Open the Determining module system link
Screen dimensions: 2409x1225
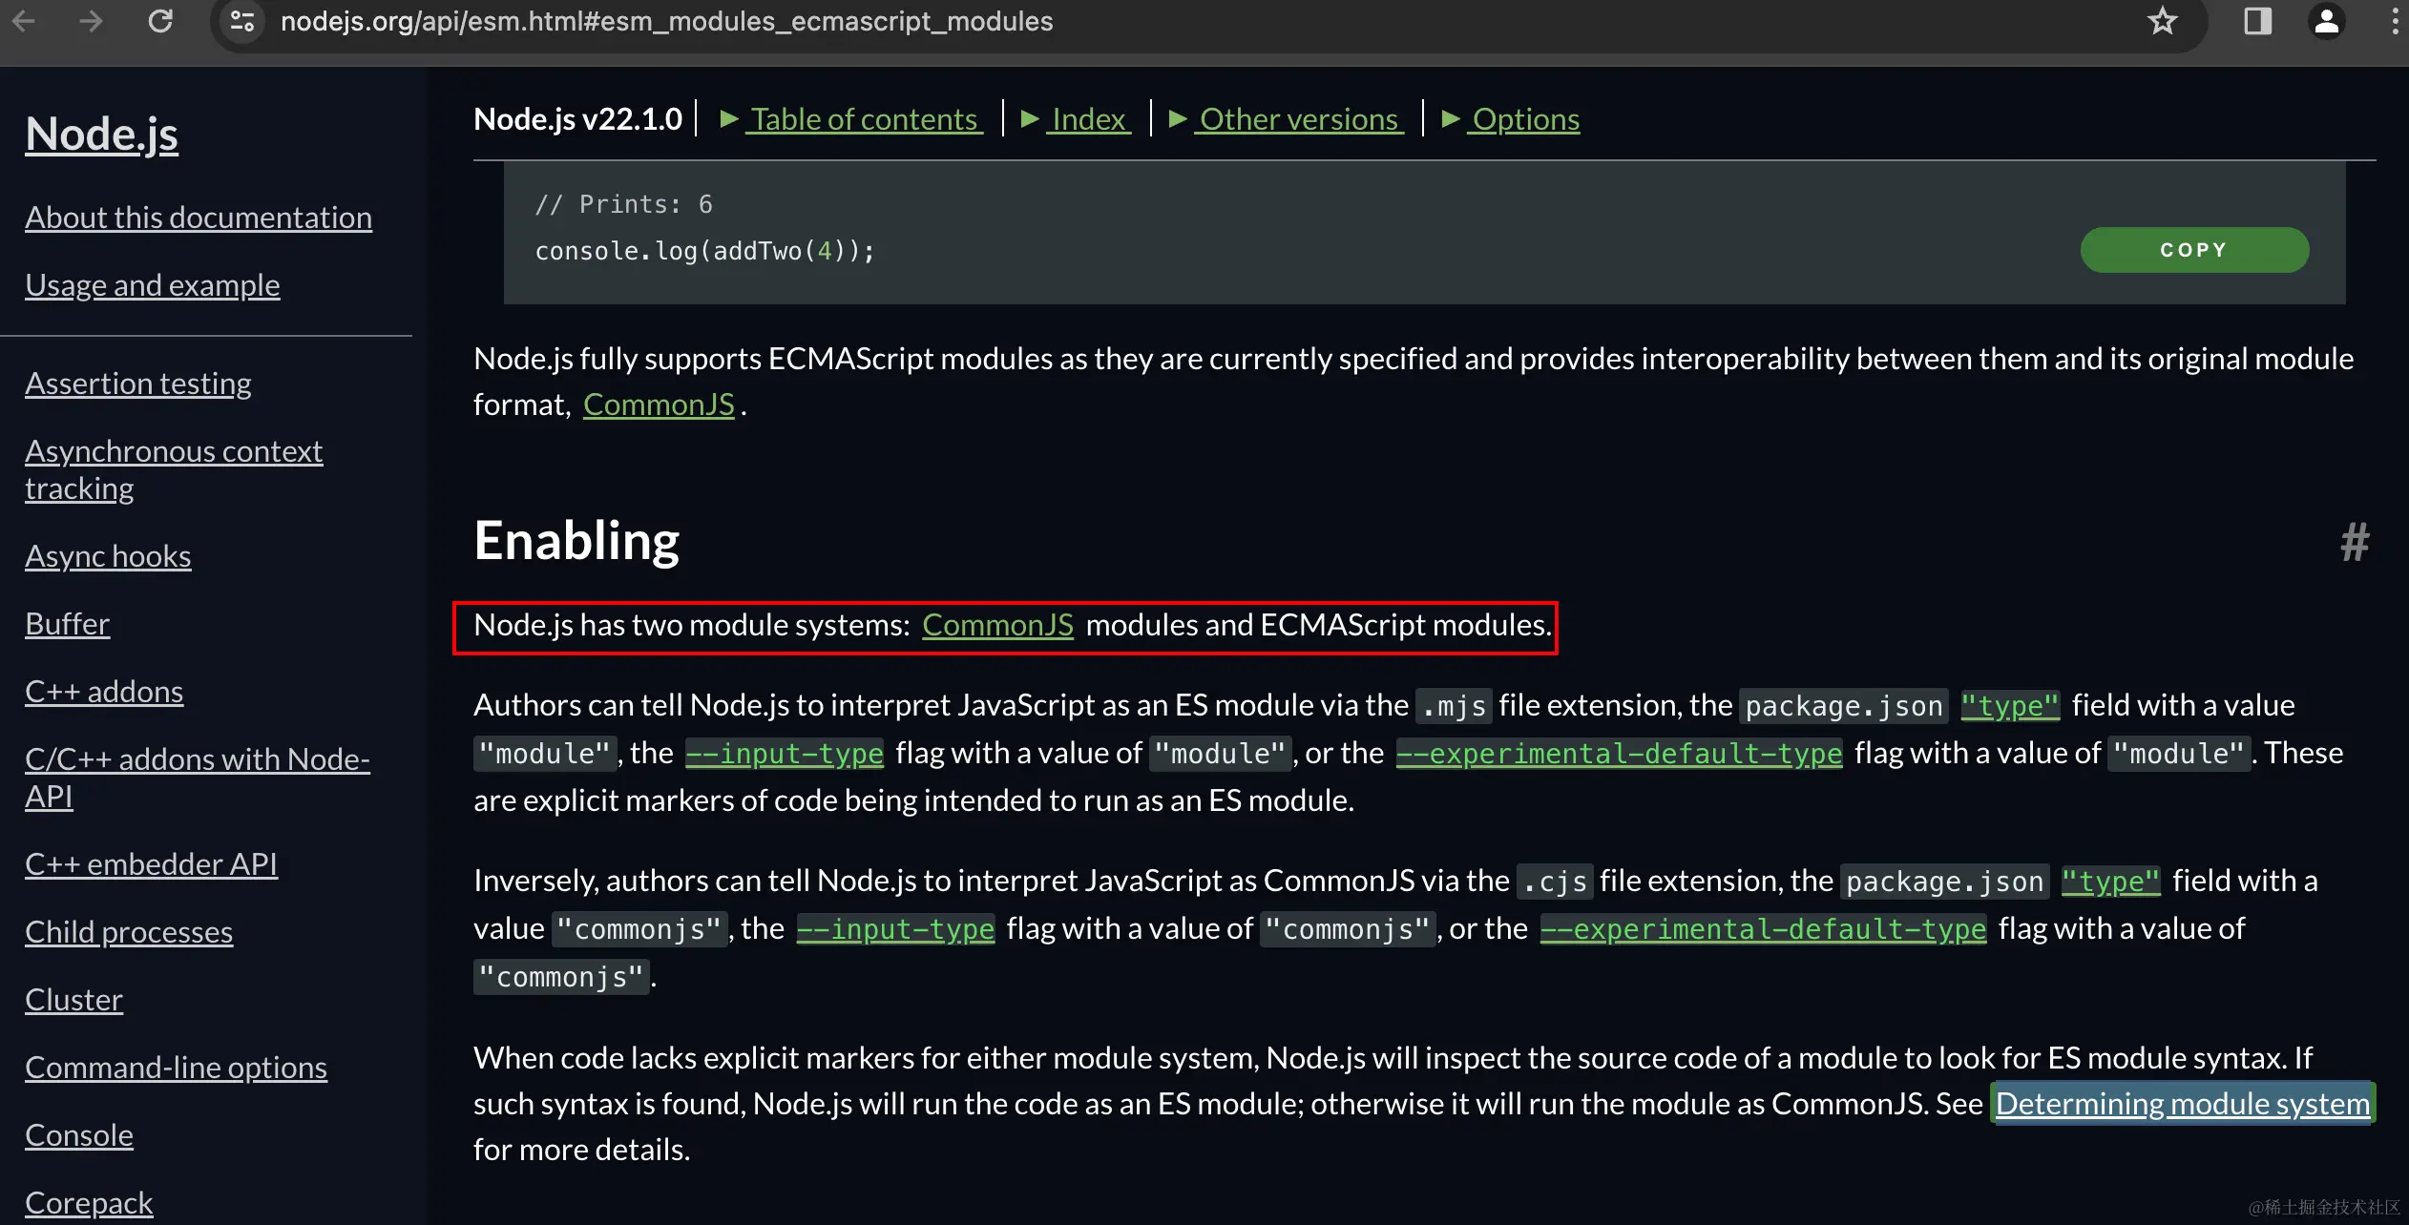point(2182,1104)
